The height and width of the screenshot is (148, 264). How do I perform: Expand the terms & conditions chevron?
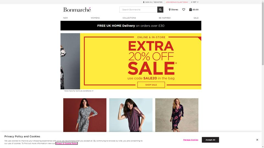click(x=93, y=91)
